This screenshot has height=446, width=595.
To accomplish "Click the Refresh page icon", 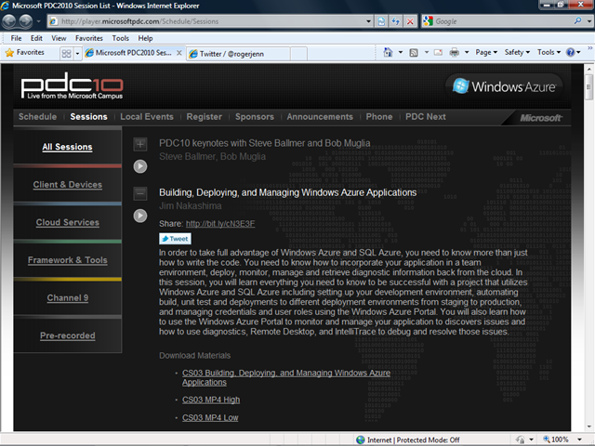I will tap(396, 21).
